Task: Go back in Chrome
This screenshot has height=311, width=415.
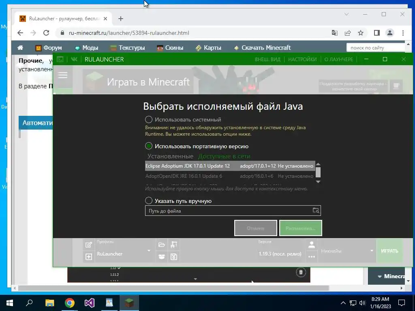Action: (x=20, y=33)
